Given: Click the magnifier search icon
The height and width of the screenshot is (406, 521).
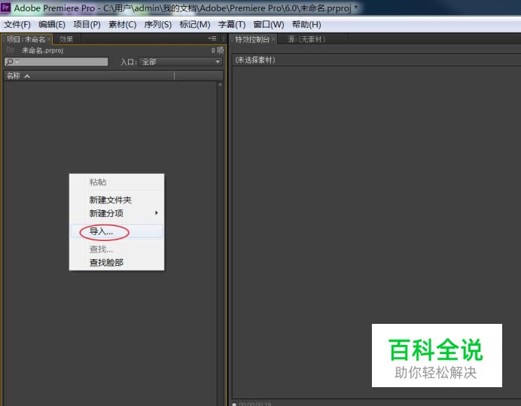Looking at the screenshot, I should (10, 62).
